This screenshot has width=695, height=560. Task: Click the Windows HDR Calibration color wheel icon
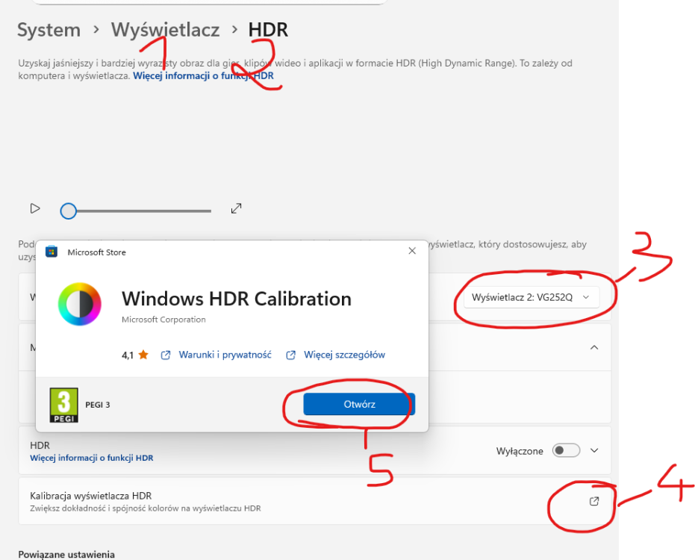[80, 304]
